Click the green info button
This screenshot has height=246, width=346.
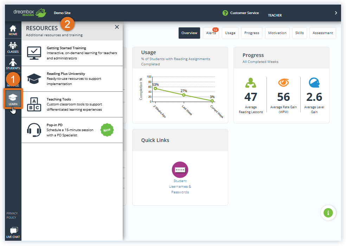coord(328,213)
